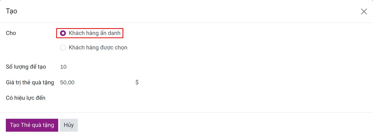Click the Tạo dialog title text
Screen dimensions: 373x137
click(11, 11)
